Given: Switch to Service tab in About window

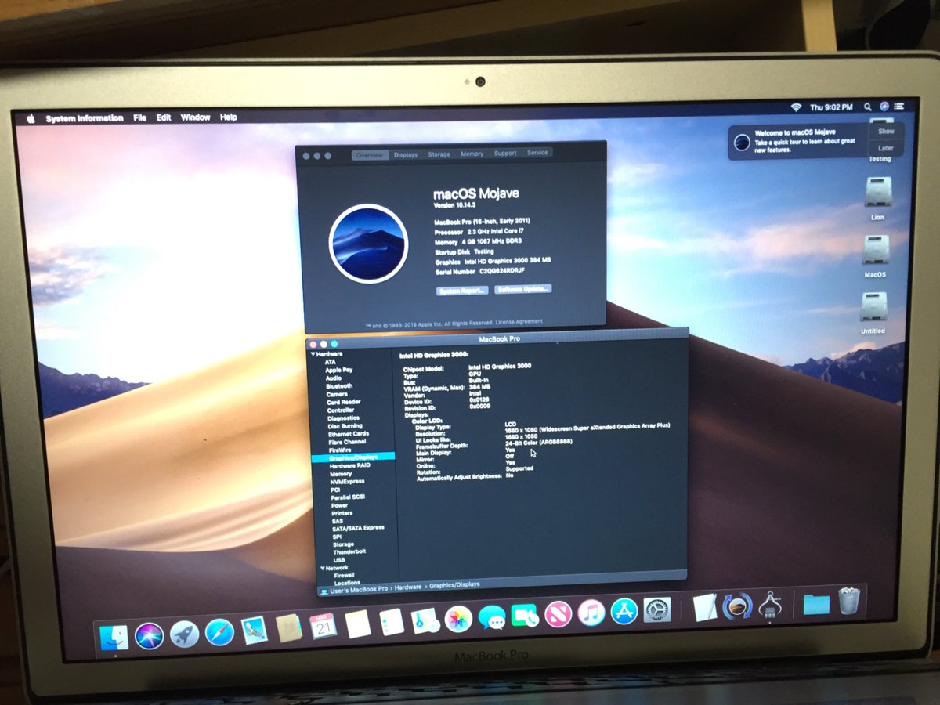Looking at the screenshot, I should coord(537,153).
